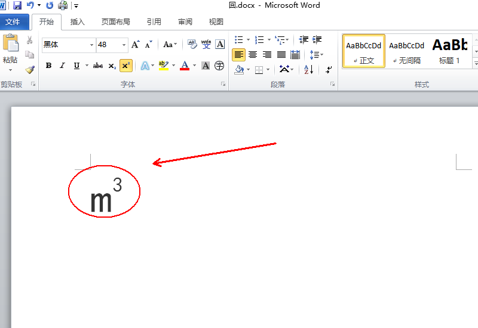Screen dimensions: 478x328
Task: Click the Save icon in quick access toolbar
Action: point(17,5)
